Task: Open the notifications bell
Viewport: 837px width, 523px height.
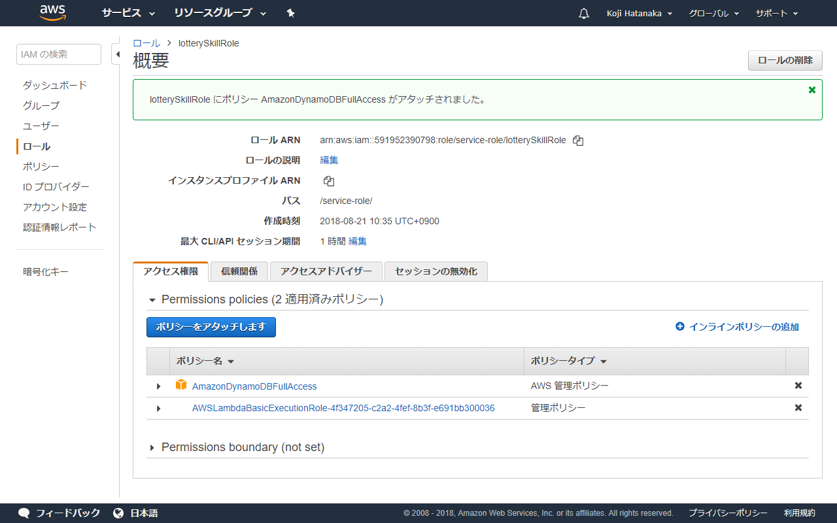Action: coord(584,14)
